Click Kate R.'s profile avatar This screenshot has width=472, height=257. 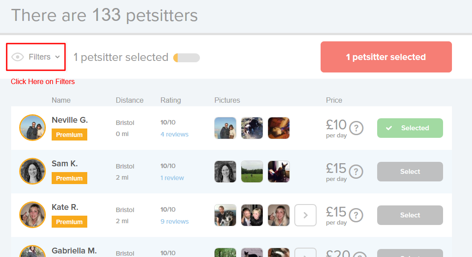click(33, 215)
